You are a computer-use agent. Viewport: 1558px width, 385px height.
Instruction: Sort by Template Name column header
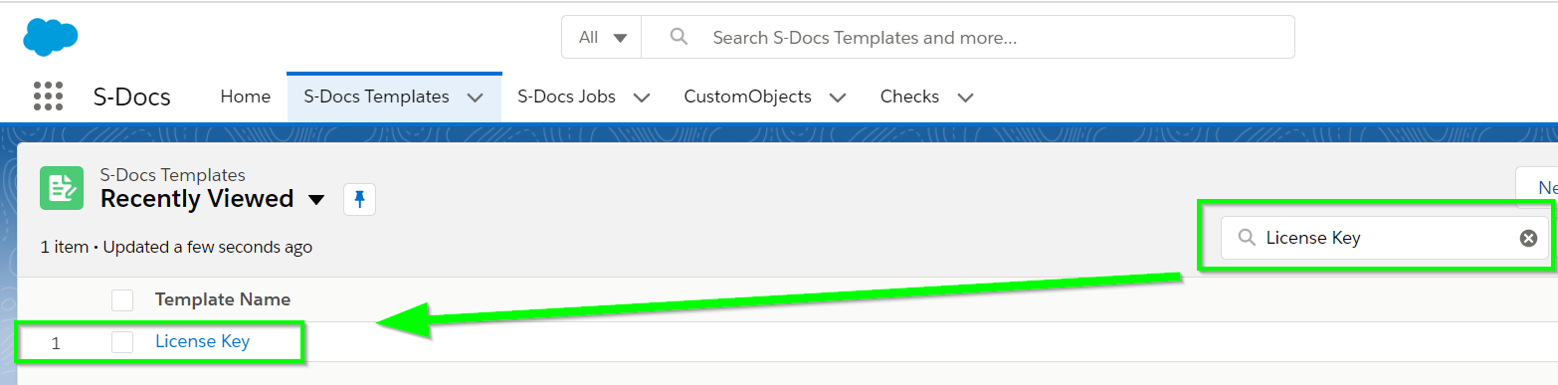pos(223,299)
